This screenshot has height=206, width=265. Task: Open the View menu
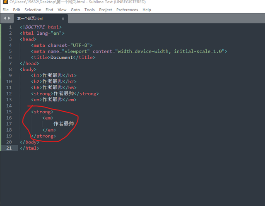62,10
